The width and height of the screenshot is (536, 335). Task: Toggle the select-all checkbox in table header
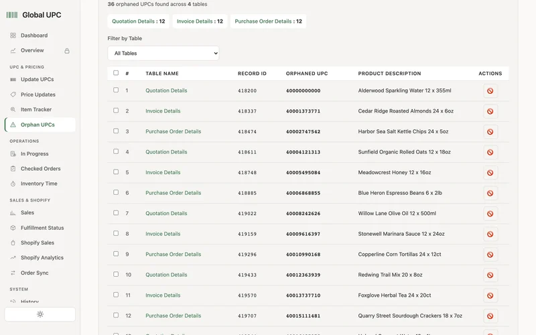coord(116,73)
